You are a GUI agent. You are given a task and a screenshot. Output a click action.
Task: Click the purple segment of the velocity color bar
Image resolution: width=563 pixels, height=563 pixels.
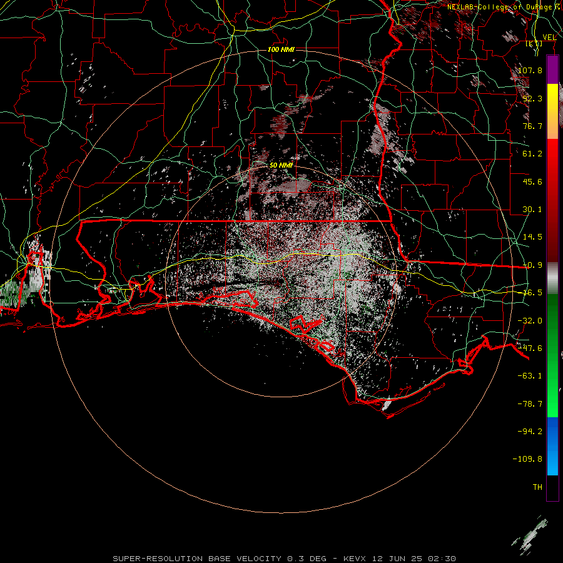tap(552, 70)
